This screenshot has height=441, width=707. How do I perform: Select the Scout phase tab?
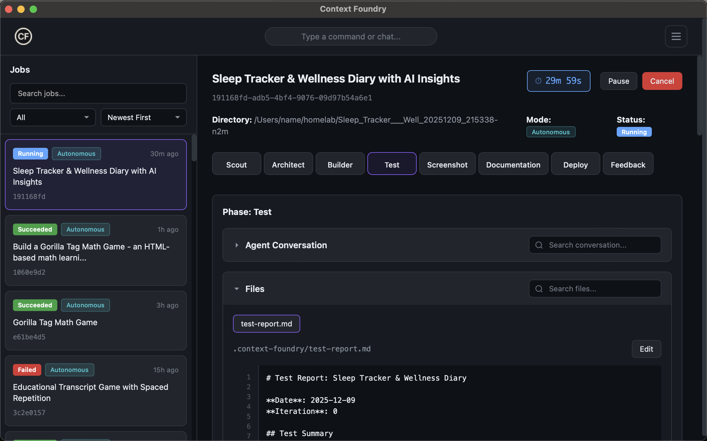pos(236,164)
